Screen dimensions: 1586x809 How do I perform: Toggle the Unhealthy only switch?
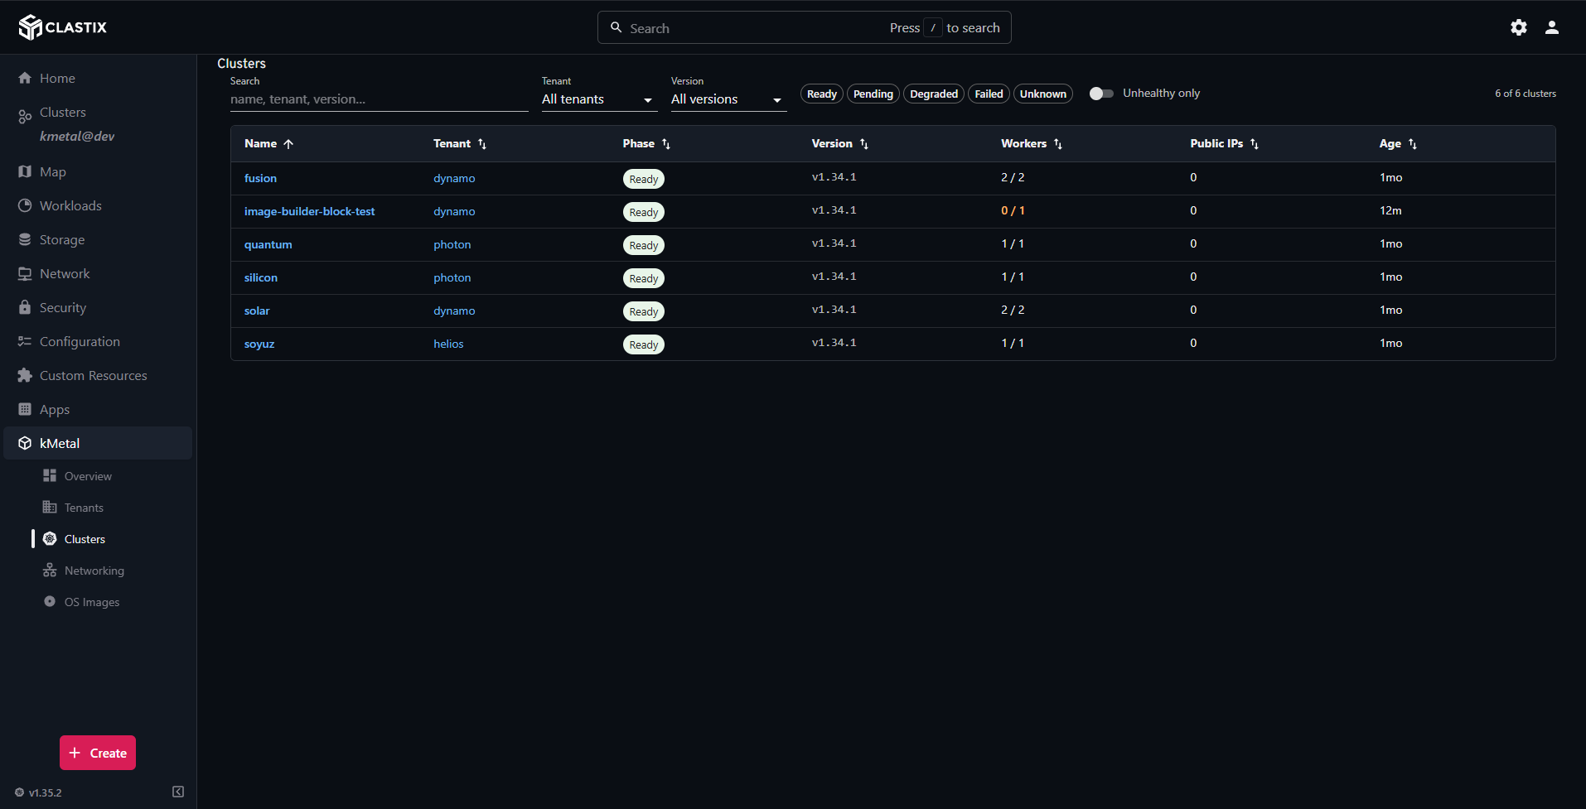coord(1101,94)
